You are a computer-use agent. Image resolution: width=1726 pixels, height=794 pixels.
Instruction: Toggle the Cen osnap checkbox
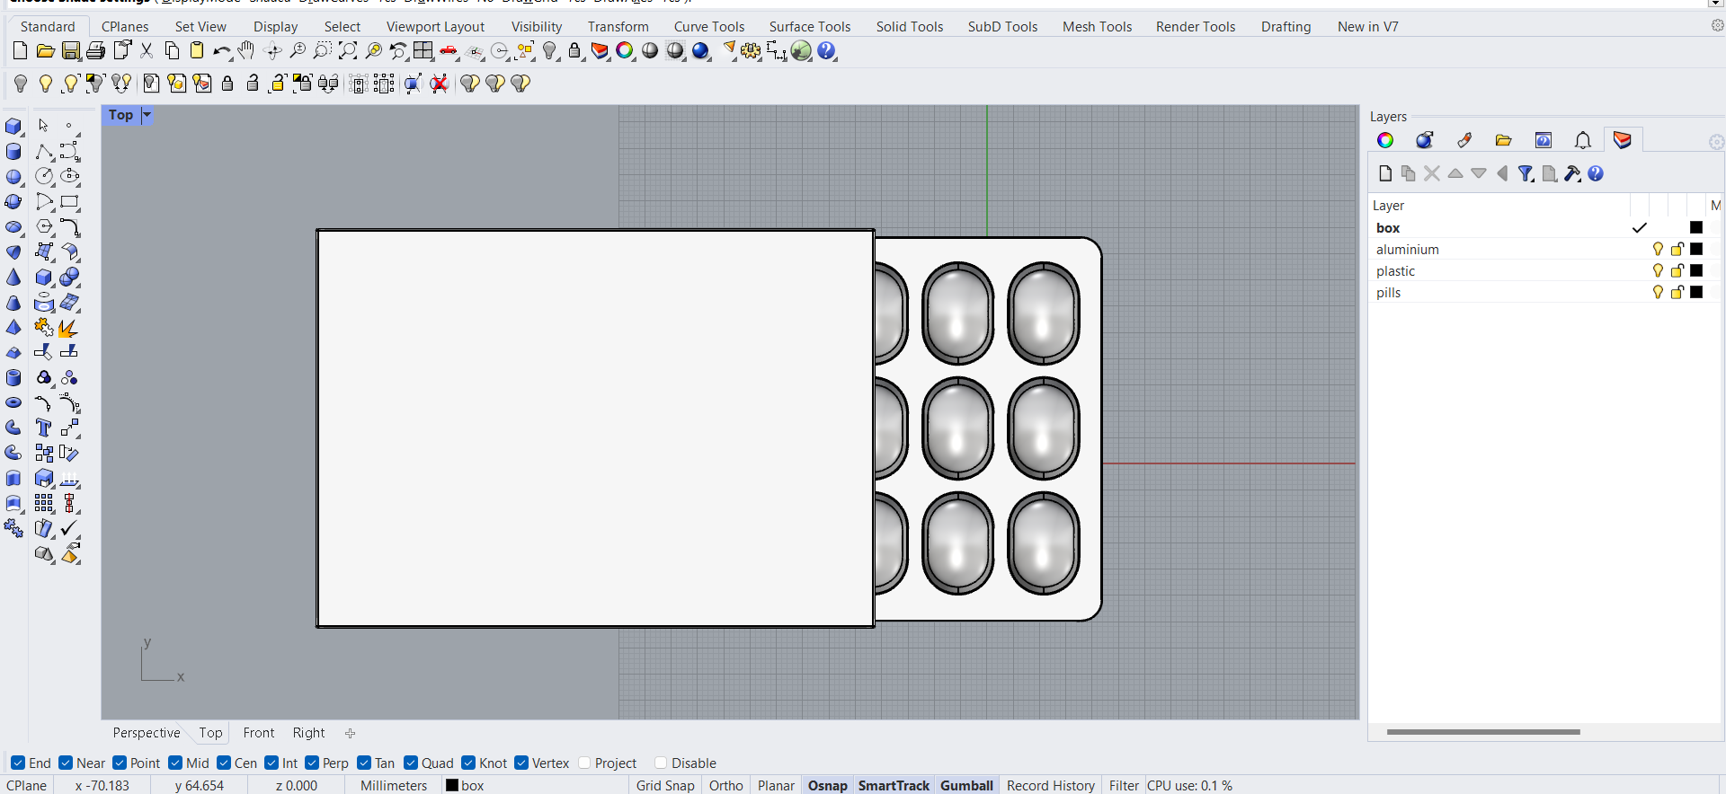(x=224, y=763)
